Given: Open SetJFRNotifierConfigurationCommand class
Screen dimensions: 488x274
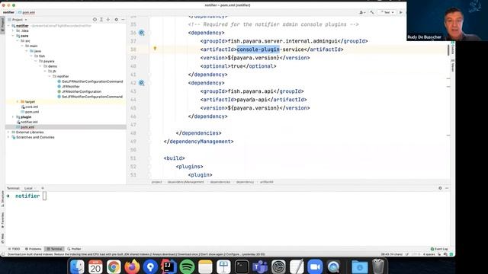Looking at the screenshot, I should click(92, 97).
